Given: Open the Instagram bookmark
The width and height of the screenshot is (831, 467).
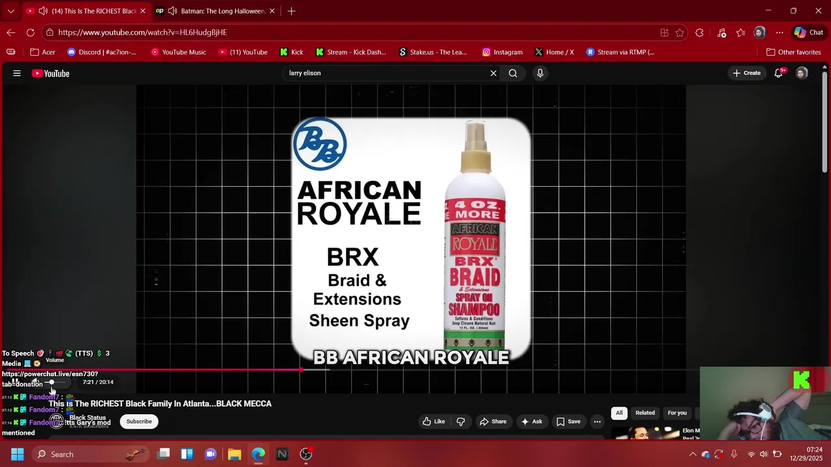Looking at the screenshot, I should tap(502, 52).
